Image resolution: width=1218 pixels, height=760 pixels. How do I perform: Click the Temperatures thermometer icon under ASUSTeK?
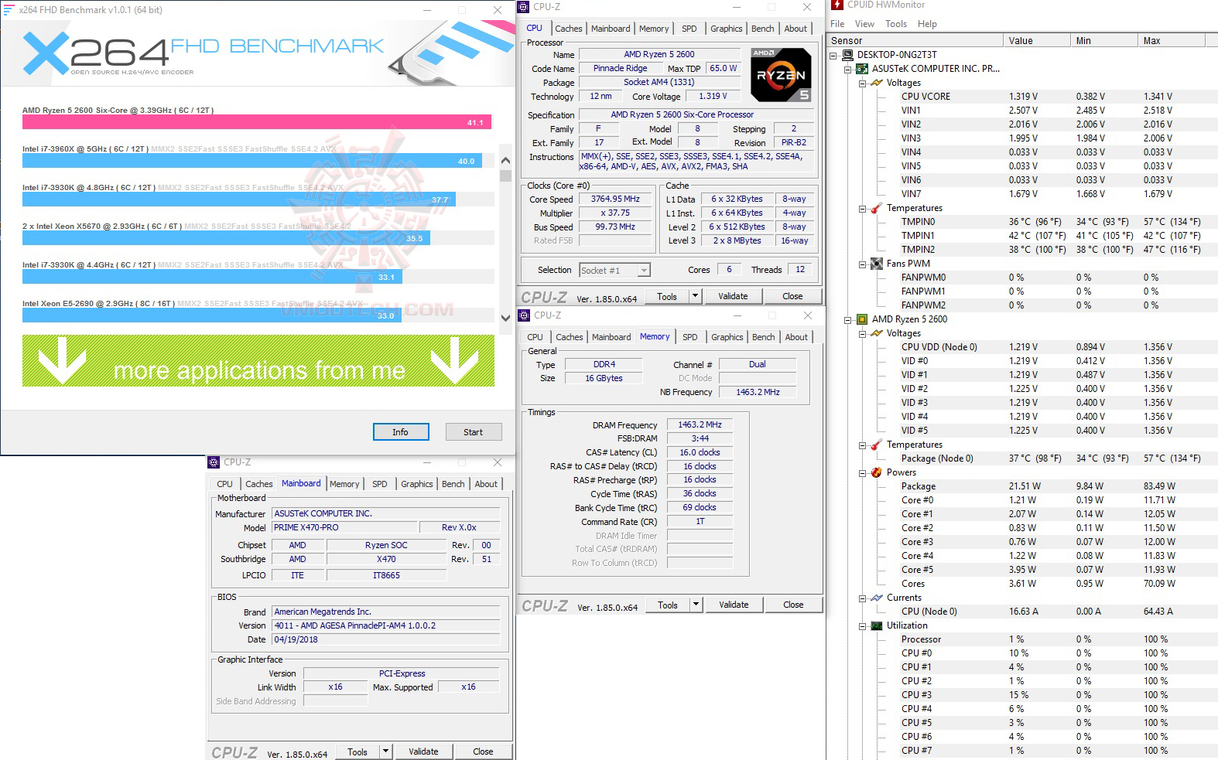pyautogui.click(x=877, y=208)
